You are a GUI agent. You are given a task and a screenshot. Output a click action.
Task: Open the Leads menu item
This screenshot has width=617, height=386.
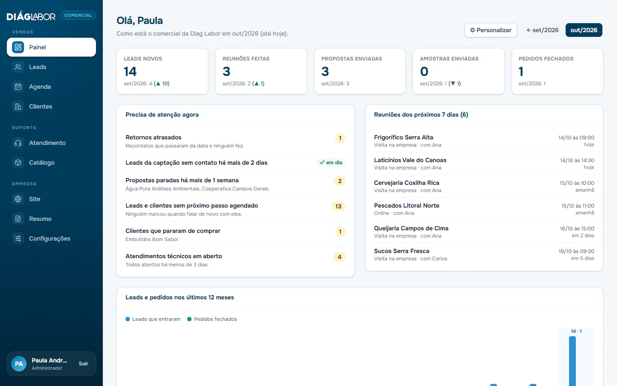tap(51, 67)
